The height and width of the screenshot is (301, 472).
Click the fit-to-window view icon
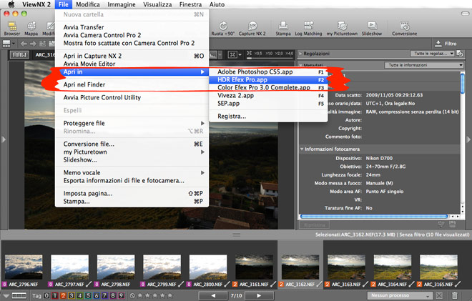click(232, 54)
